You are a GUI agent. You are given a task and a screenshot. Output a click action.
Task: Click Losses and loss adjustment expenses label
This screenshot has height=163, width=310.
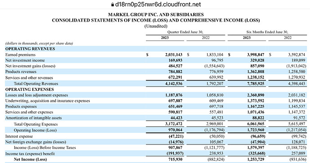tap(36, 95)
